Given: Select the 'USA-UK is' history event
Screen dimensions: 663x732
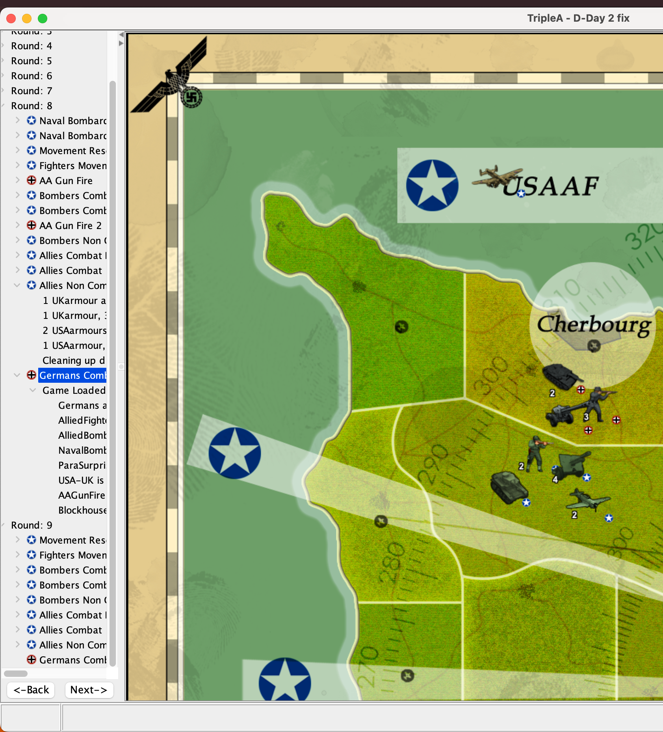Looking at the screenshot, I should [81, 480].
